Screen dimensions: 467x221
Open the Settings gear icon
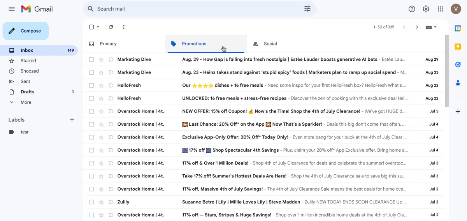pyautogui.click(x=426, y=9)
